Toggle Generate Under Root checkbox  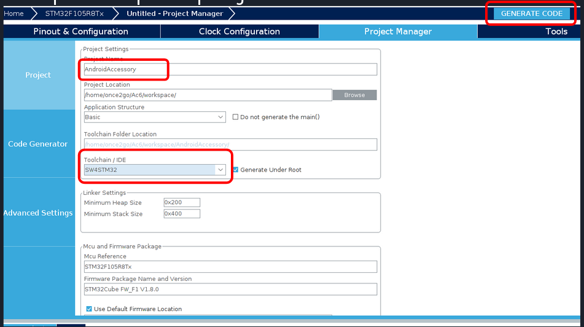click(236, 170)
